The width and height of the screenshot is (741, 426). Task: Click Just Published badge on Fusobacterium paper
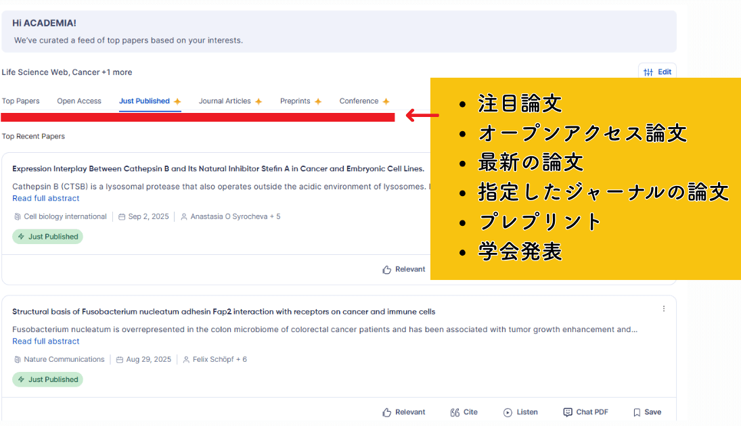tap(48, 380)
